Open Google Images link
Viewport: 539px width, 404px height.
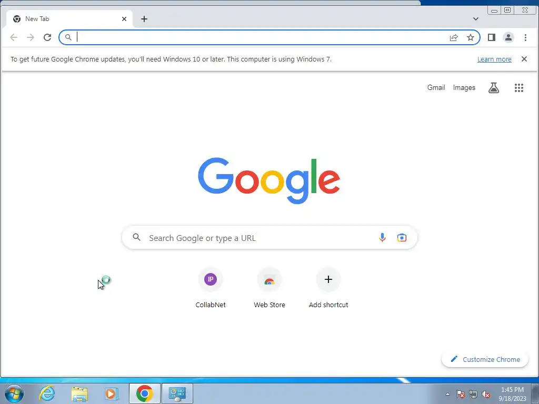[x=464, y=88]
